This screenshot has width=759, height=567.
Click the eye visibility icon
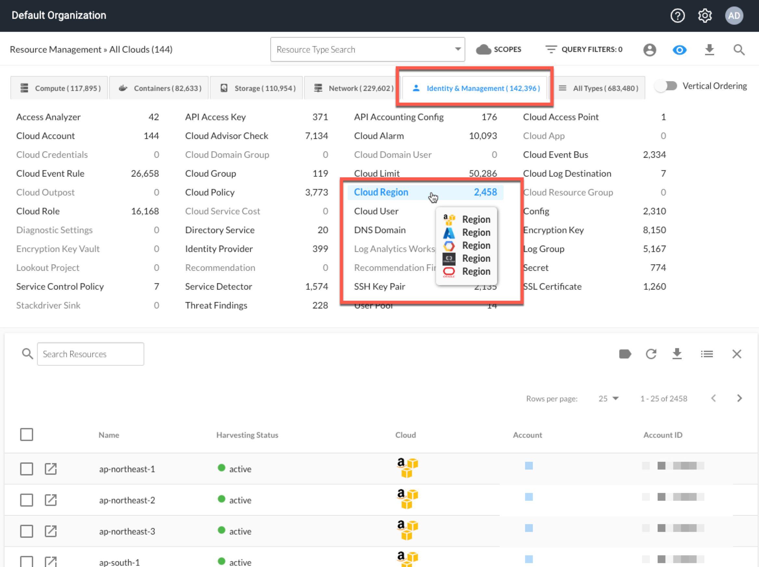point(679,50)
